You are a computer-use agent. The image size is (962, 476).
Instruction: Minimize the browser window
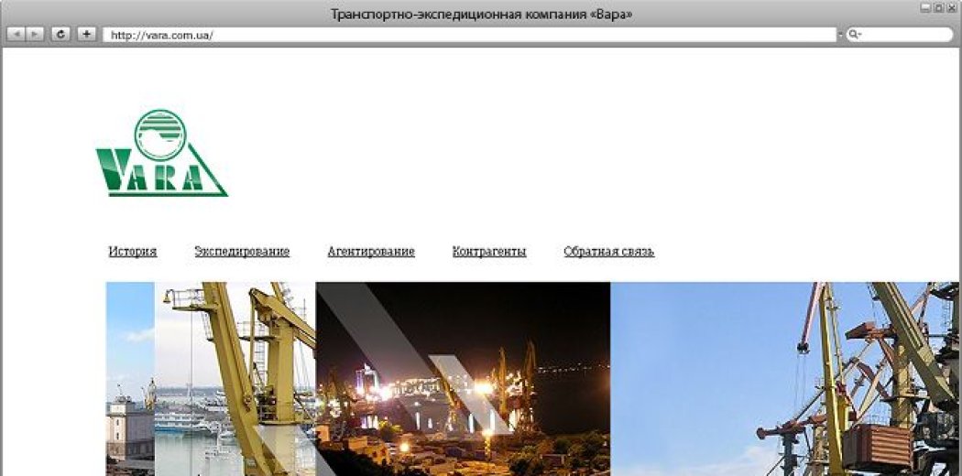click(x=925, y=8)
